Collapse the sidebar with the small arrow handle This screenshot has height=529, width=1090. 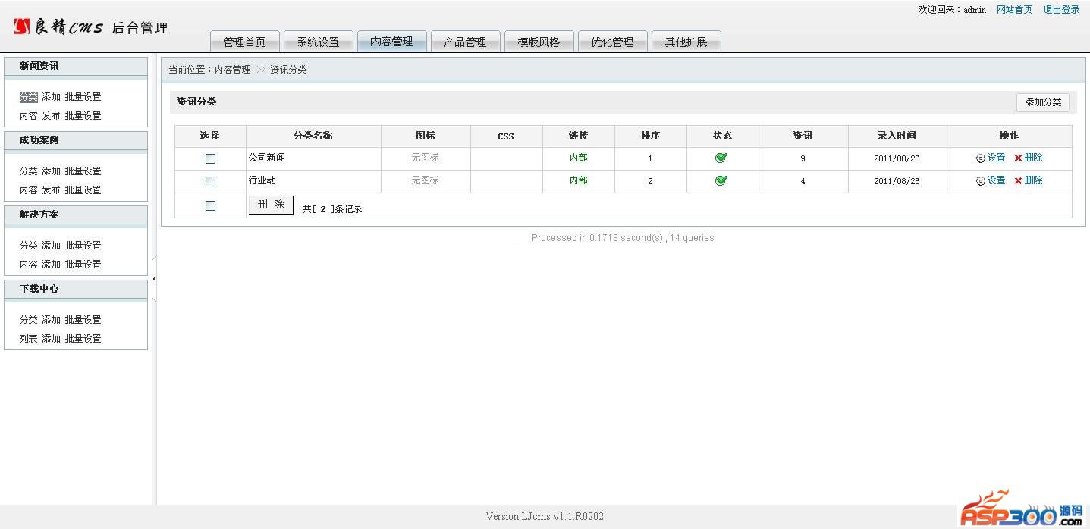point(154,279)
